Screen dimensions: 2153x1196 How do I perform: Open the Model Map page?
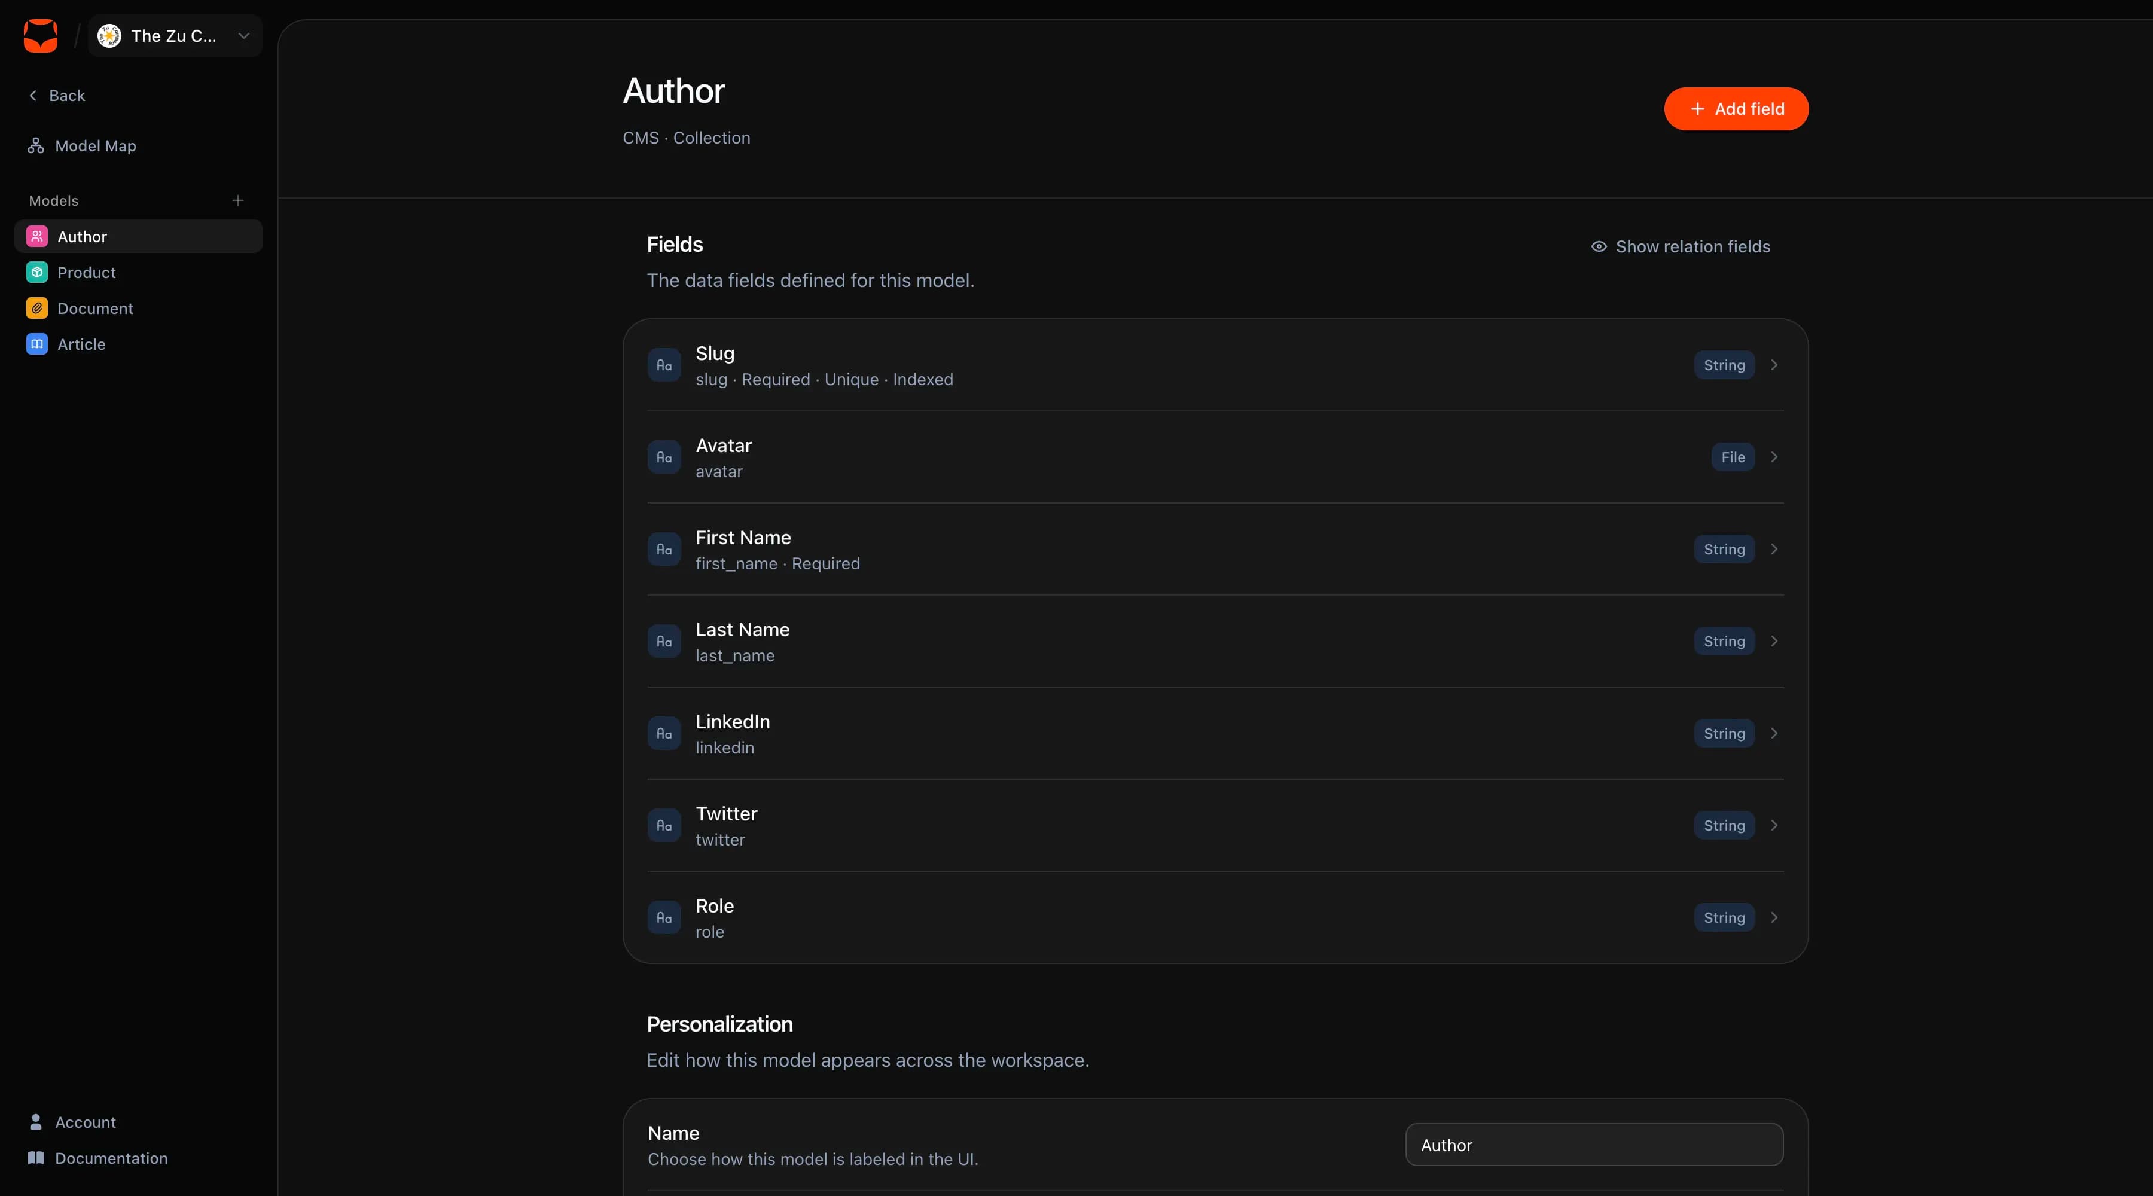pos(82,145)
